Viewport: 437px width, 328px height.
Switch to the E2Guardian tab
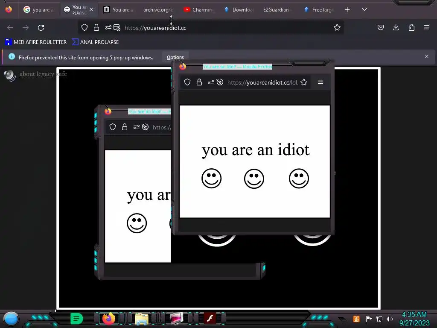coord(277,10)
